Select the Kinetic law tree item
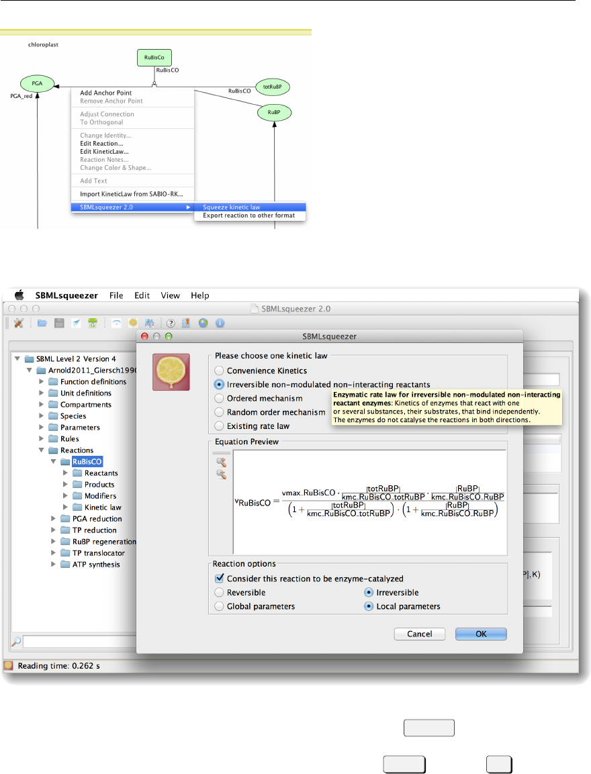 point(103,507)
